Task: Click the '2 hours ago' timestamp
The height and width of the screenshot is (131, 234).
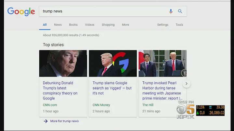Action: [x=101, y=111]
